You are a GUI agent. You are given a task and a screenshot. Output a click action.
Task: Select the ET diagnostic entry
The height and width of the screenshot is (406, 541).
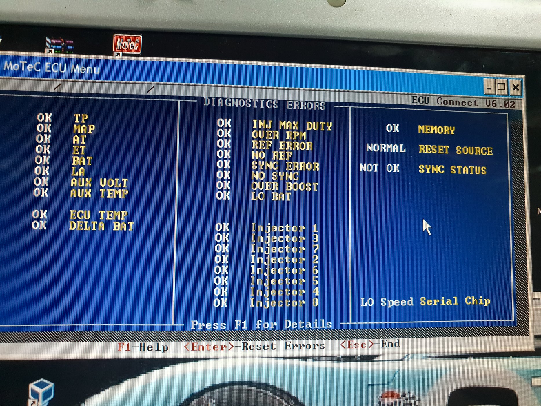60,150
